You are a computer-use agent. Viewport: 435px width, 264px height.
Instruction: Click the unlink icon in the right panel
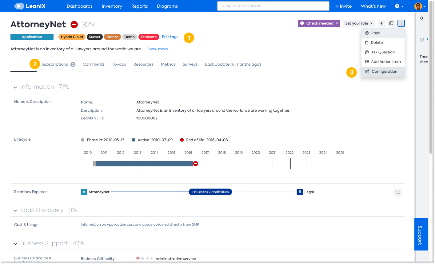point(422,40)
